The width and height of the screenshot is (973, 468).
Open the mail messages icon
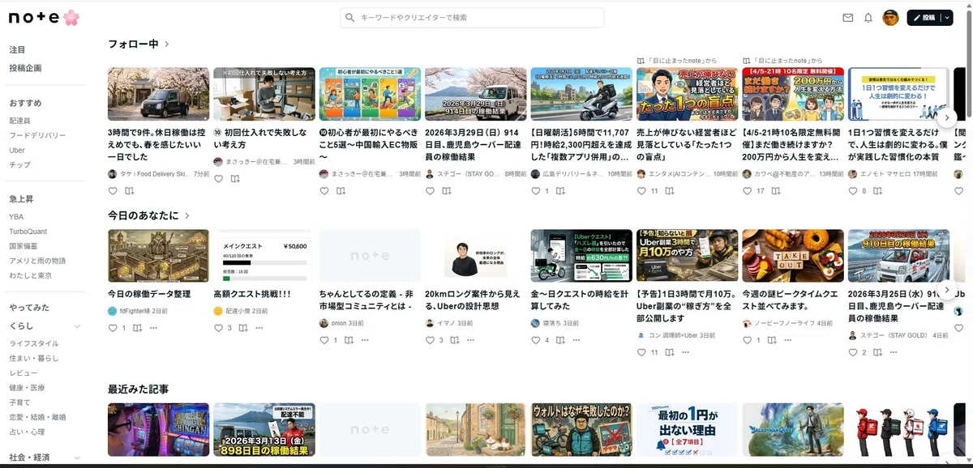[848, 18]
